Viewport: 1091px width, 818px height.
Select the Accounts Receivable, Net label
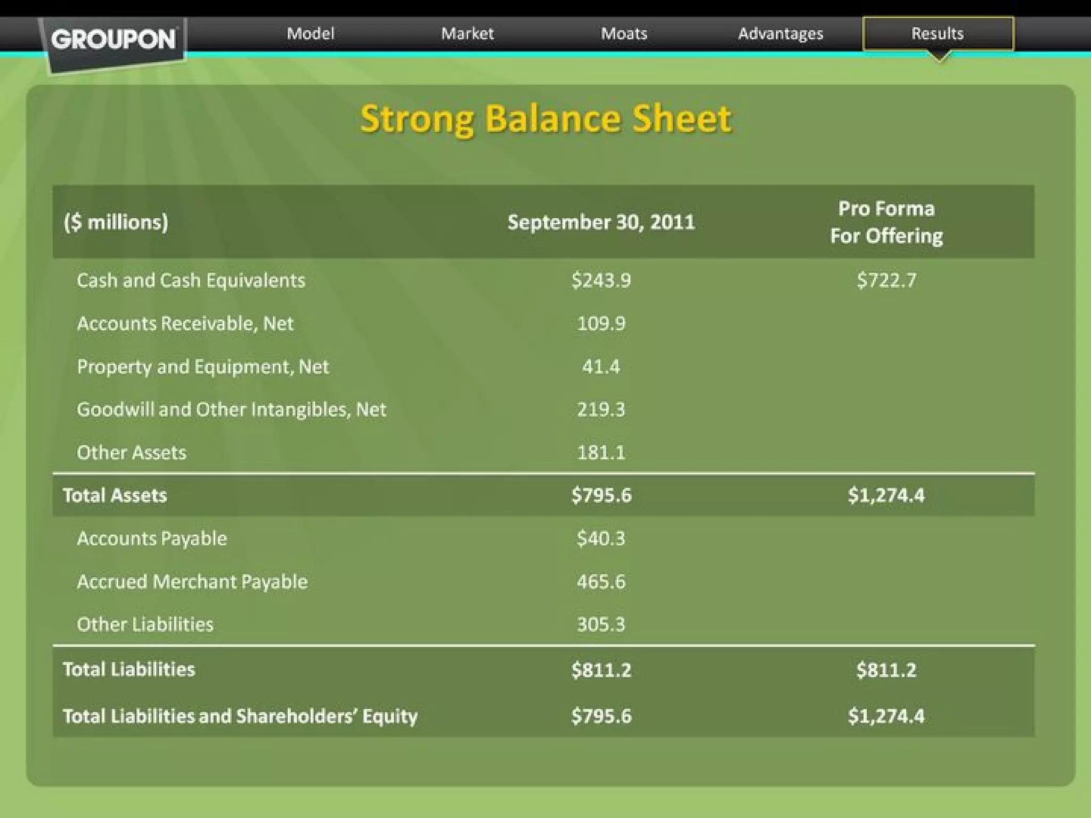185,323
